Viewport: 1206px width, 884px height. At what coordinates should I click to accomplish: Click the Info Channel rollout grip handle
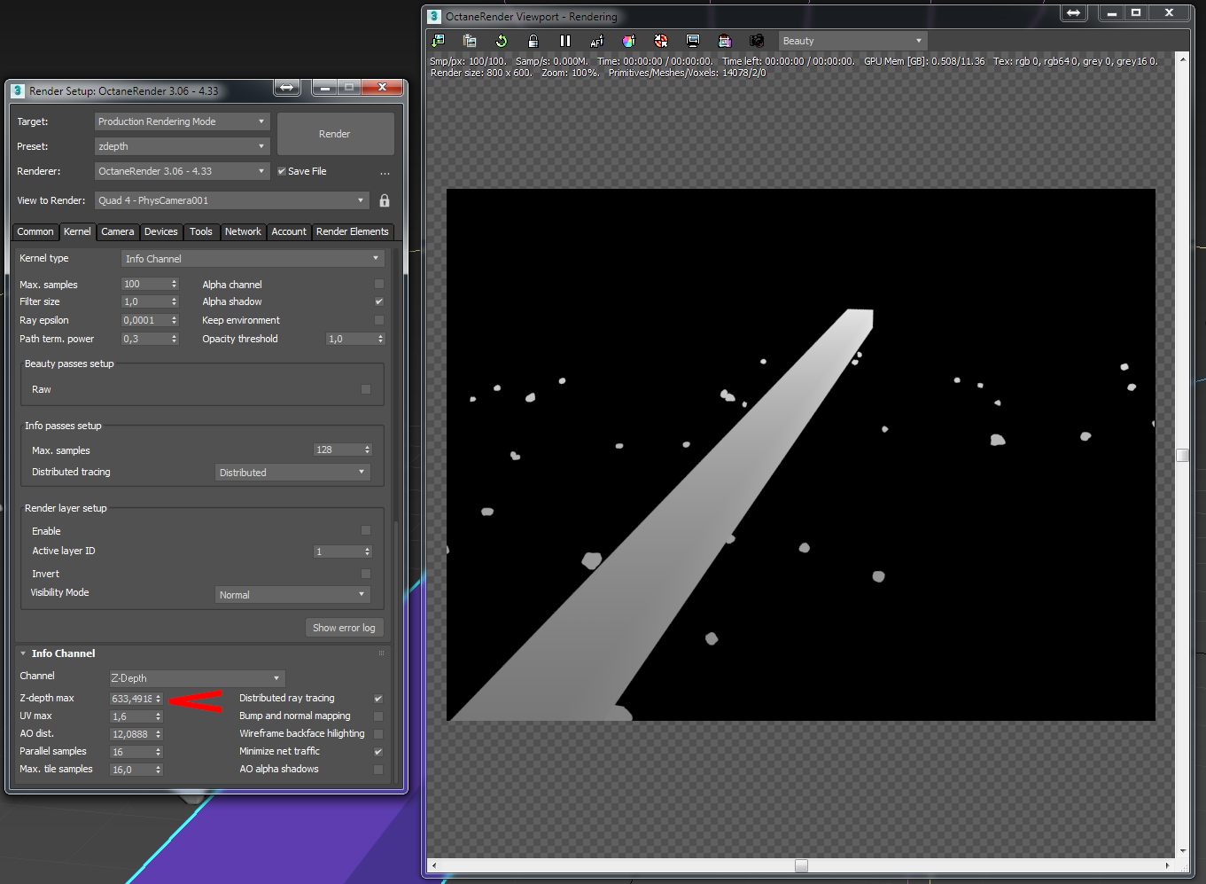point(382,653)
